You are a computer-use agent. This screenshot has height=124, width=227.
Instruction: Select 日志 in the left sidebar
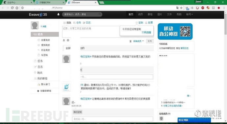(38, 67)
